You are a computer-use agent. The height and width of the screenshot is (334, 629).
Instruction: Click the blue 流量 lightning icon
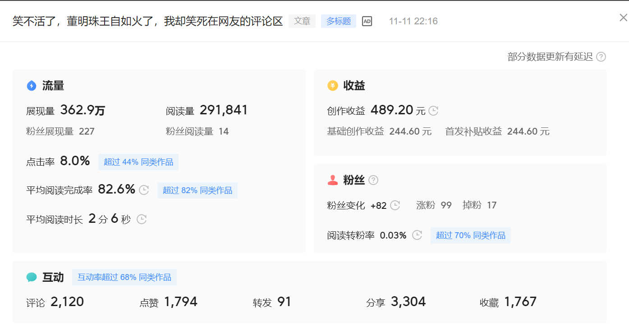coord(32,86)
